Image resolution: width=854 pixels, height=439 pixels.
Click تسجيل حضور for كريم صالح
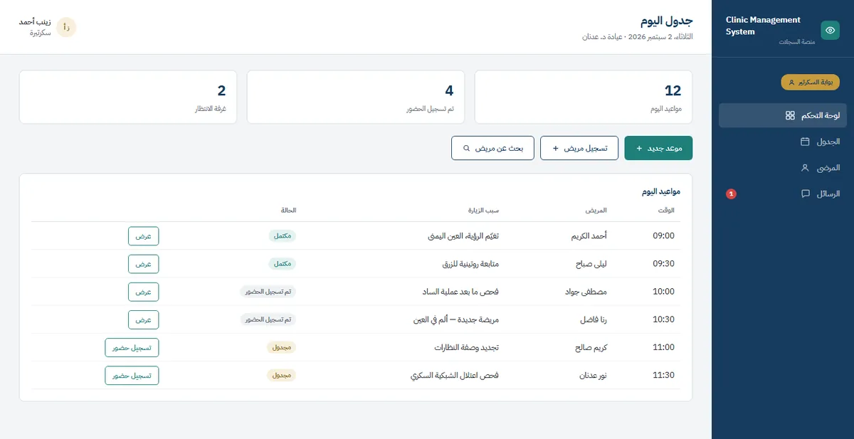point(132,347)
